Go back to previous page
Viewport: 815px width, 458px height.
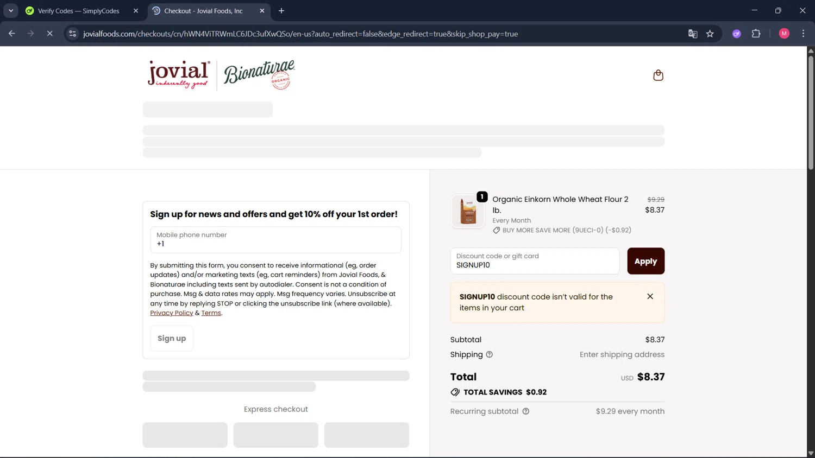pyautogui.click(x=11, y=34)
